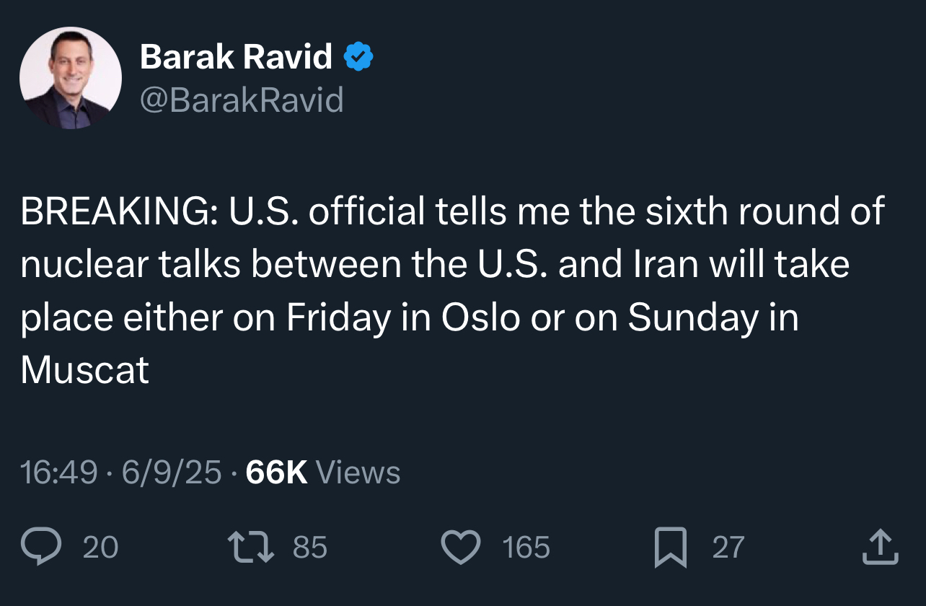Viewport: 926px width, 606px height.
Task: Click the 16:49 timestamp
Action: 58,473
